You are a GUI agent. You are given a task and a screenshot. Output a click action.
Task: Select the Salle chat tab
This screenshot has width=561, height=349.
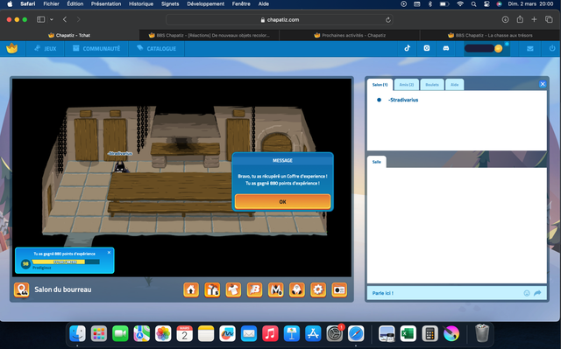[376, 162]
